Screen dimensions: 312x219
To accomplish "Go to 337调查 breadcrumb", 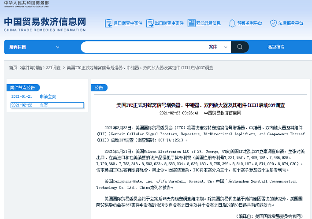I will [x=53, y=68].
